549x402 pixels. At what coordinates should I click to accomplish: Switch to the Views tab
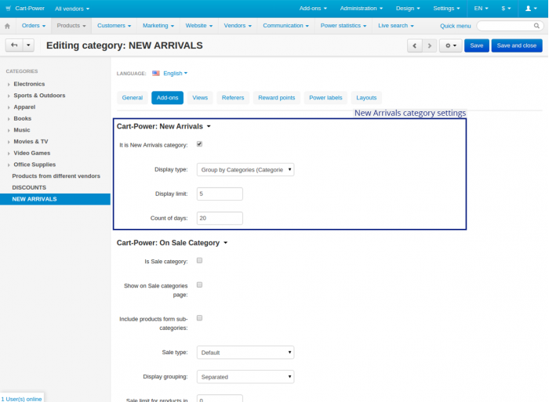coord(200,98)
